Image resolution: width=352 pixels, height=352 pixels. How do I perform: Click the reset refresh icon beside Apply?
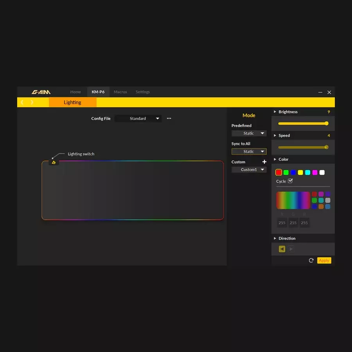click(x=311, y=260)
